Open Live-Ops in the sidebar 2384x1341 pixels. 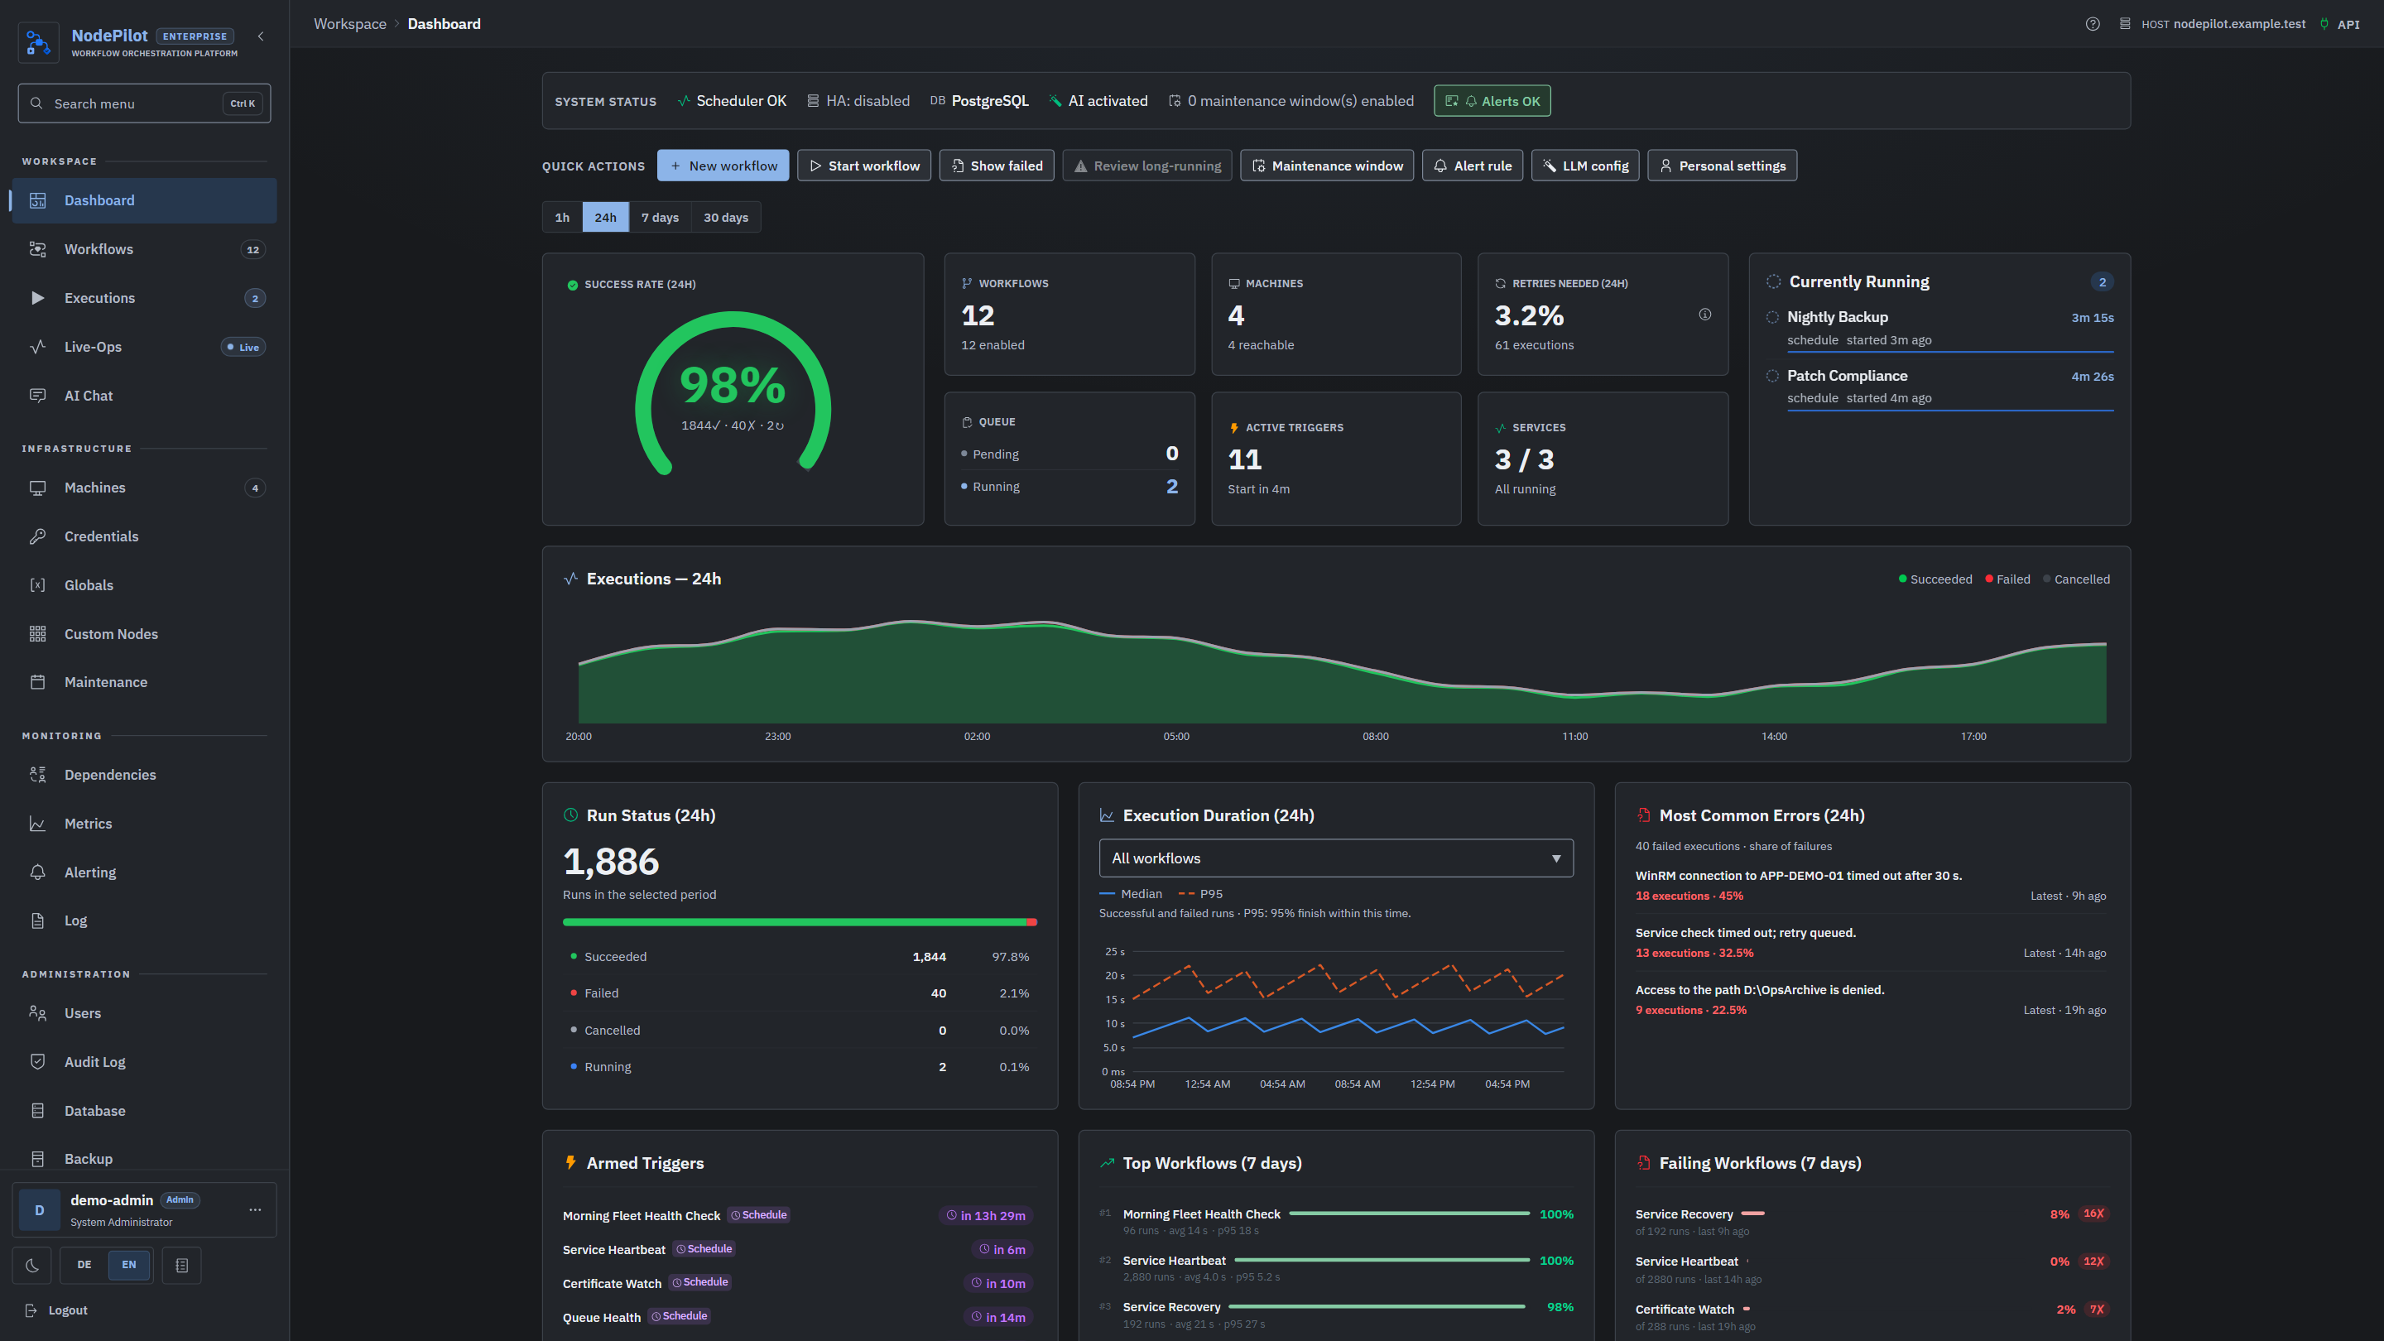click(144, 347)
